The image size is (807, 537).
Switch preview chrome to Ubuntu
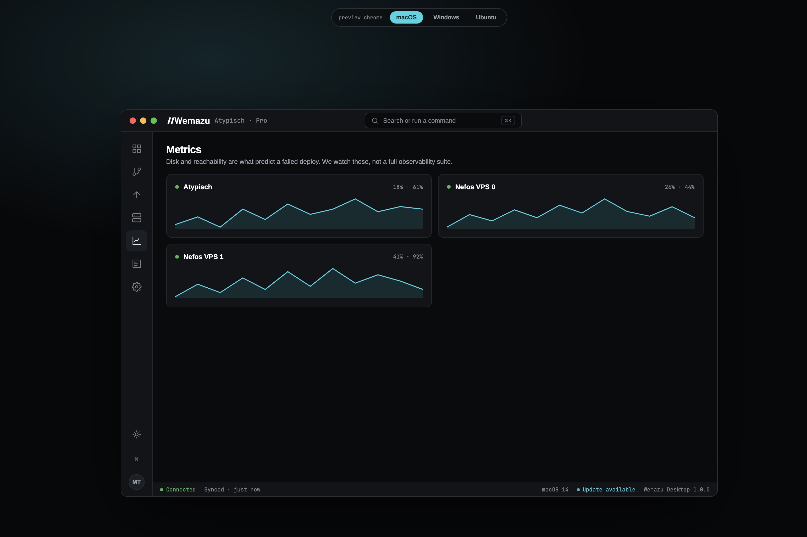click(x=486, y=18)
